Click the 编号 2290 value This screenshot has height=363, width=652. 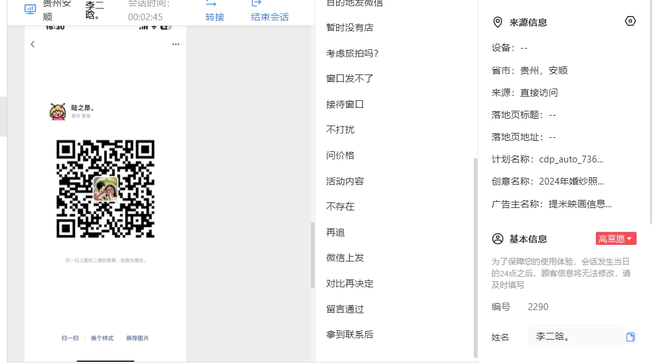click(538, 307)
